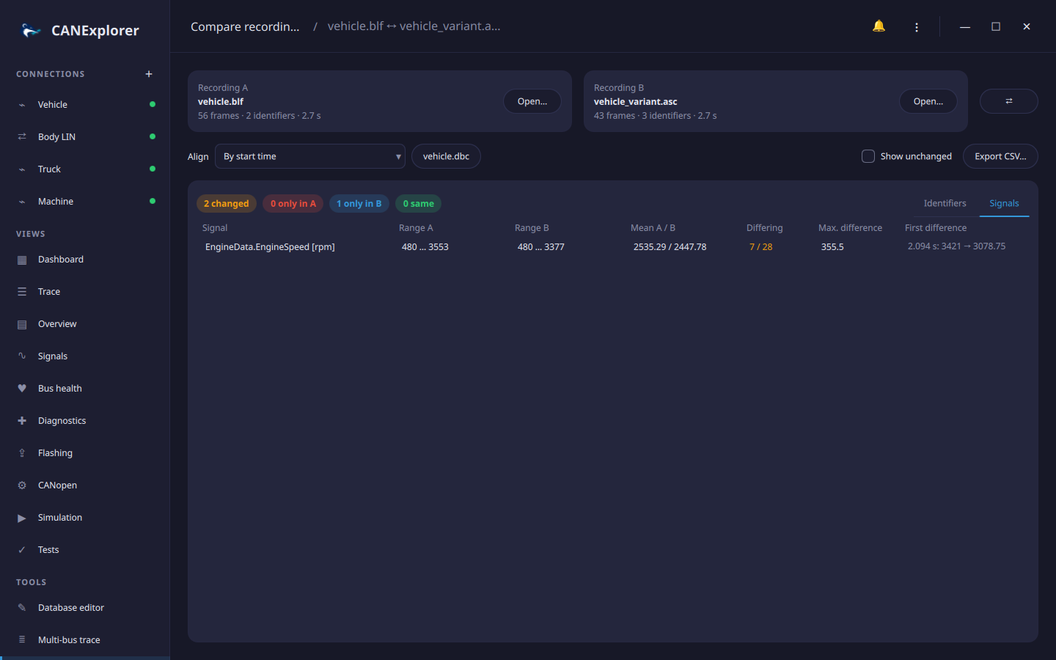Toggle the 1 only in B filter chip
Screen dimensions: 1056x660
359,204
